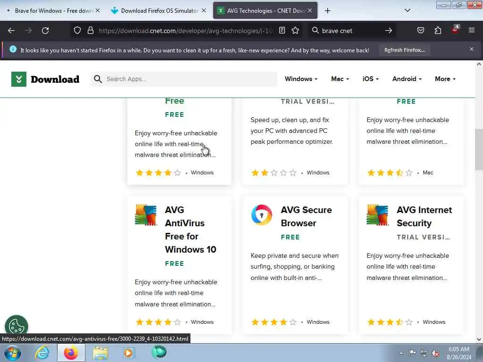Screen dimensions: 483x362
Task: Click the browser URL address field
Action: tap(185, 31)
